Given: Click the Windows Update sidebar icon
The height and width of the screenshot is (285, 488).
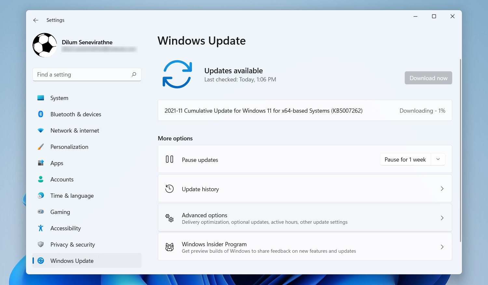Looking at the screenshot, I should 41,261.
